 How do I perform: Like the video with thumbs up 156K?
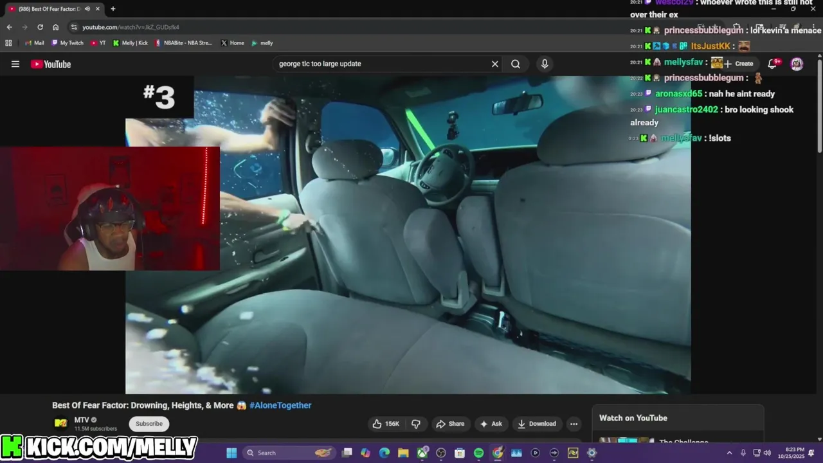(x=386, y=424)
